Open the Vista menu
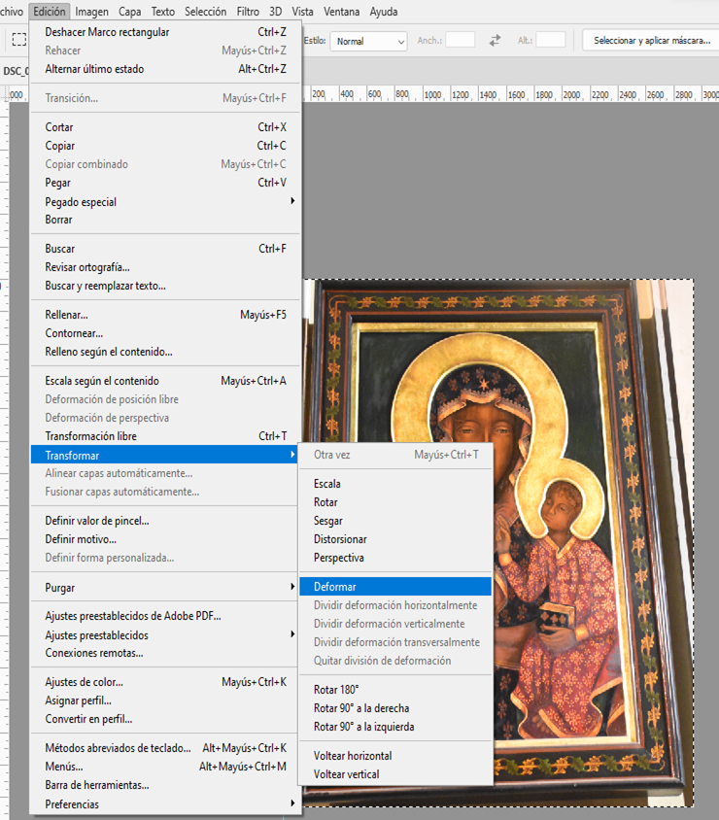 (x=303, y=12)
